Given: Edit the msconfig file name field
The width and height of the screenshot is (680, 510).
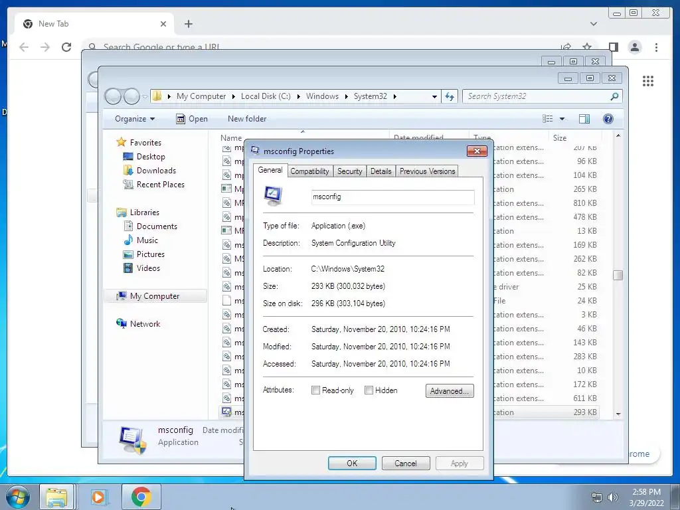Looking at the screenshot, I should pyautogui.click(x=393, y=197).
